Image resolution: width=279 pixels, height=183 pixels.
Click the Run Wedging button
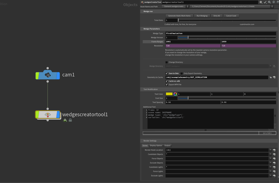(201, 16)
